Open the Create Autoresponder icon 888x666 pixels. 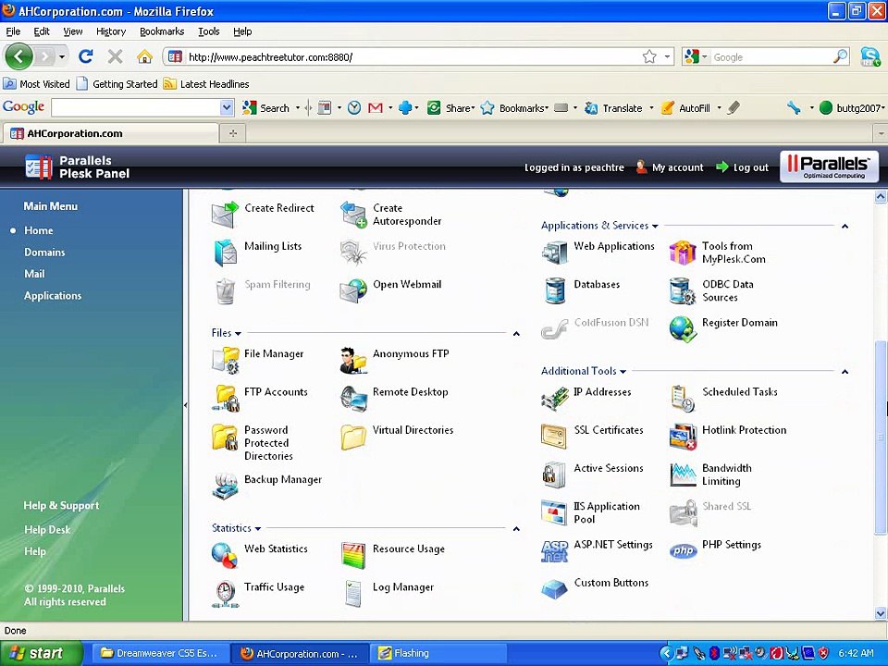click(x=353, y=215)
